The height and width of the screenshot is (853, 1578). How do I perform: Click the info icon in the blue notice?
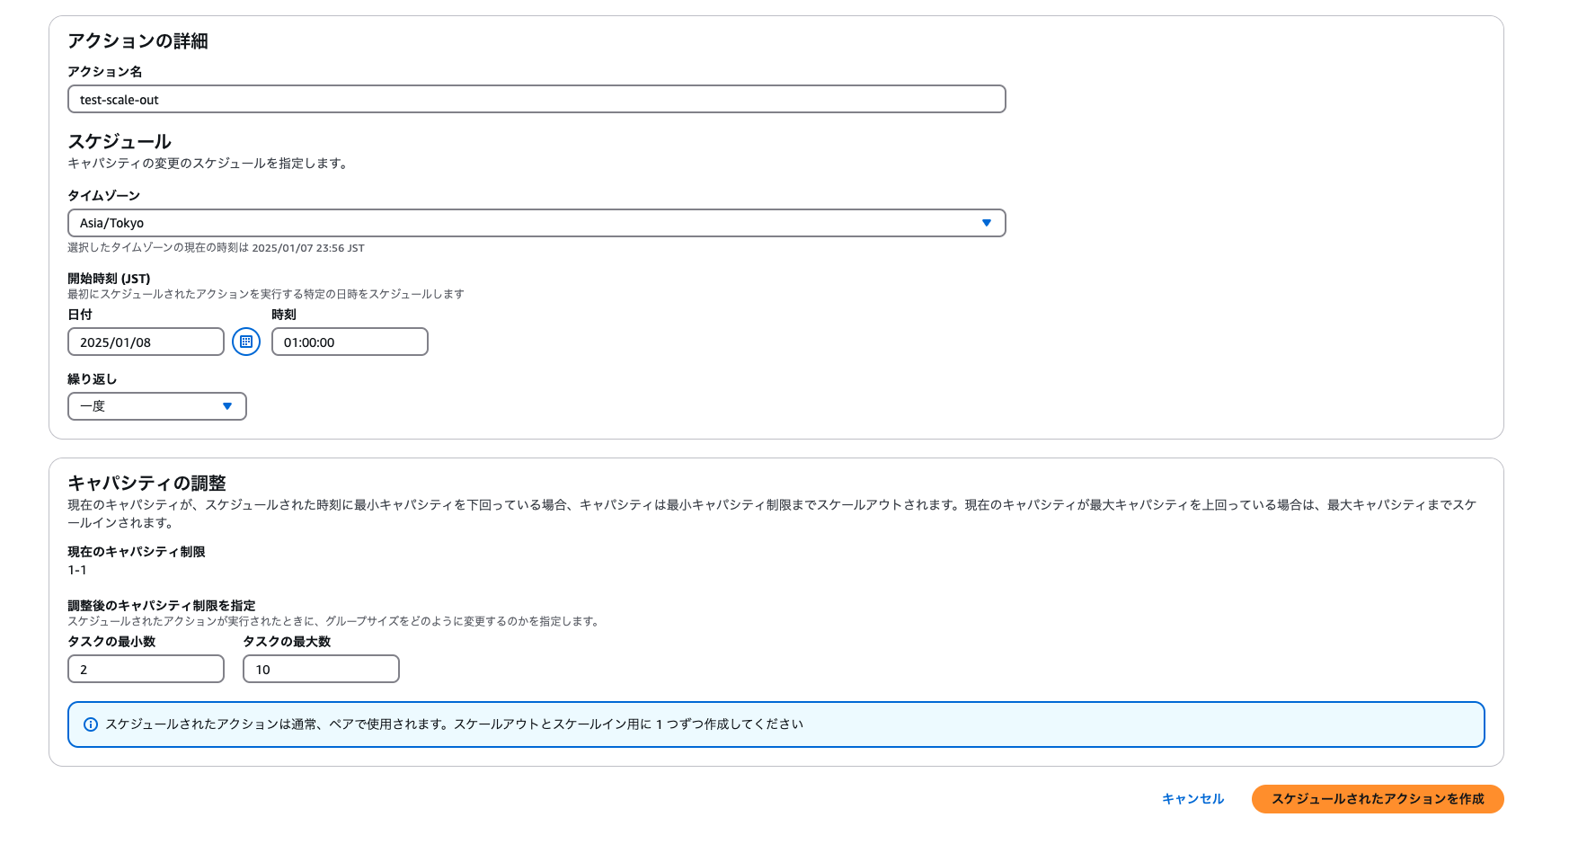[x=91, y=724]
